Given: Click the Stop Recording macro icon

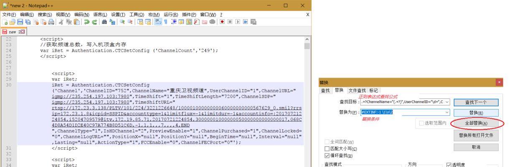Looking at the screenshot, I should click(x=230, y=22).
